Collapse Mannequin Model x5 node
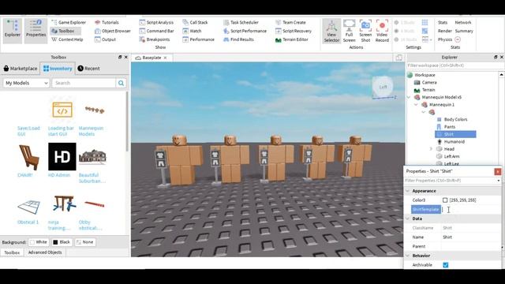 (409, 97)
